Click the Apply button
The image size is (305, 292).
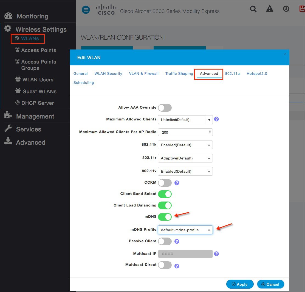(x=240, y=284)
